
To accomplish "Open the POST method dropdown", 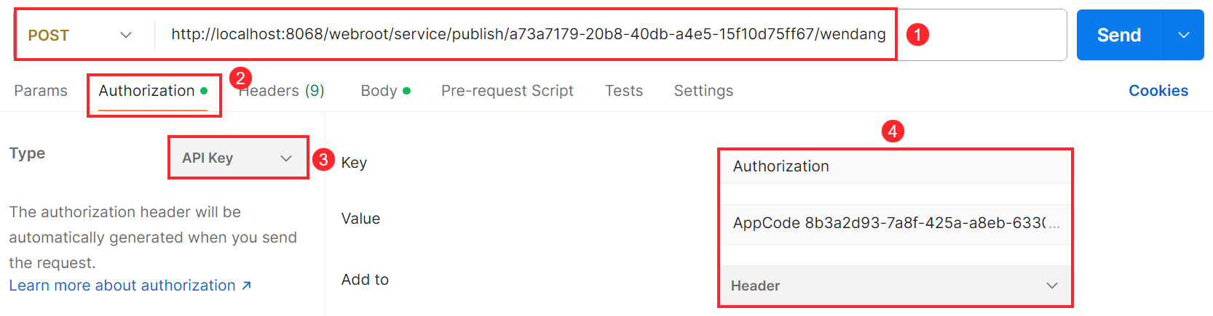I will tap(80, 35).
